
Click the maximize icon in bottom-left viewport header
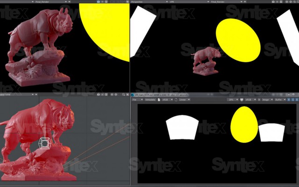coord(128,94)
